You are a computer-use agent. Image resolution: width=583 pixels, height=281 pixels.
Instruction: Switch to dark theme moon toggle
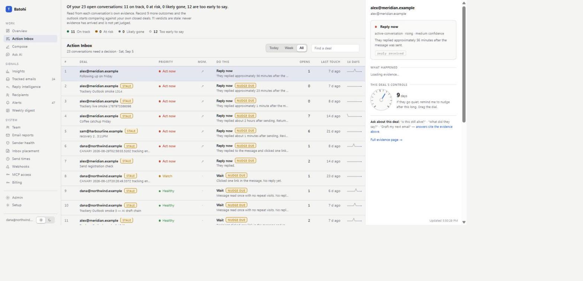pyautogui.click(x=50, y=220)
